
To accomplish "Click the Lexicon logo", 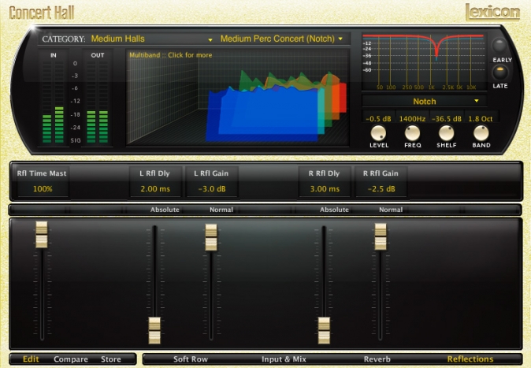I will (492, 12).
